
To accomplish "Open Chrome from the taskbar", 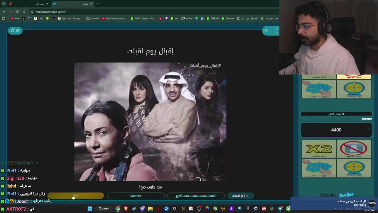I will click(118, 209).
